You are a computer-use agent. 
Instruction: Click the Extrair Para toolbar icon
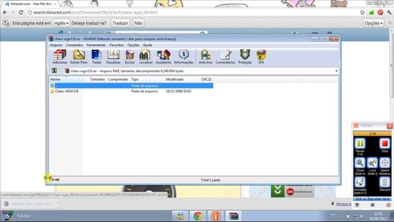coord(79,57)
